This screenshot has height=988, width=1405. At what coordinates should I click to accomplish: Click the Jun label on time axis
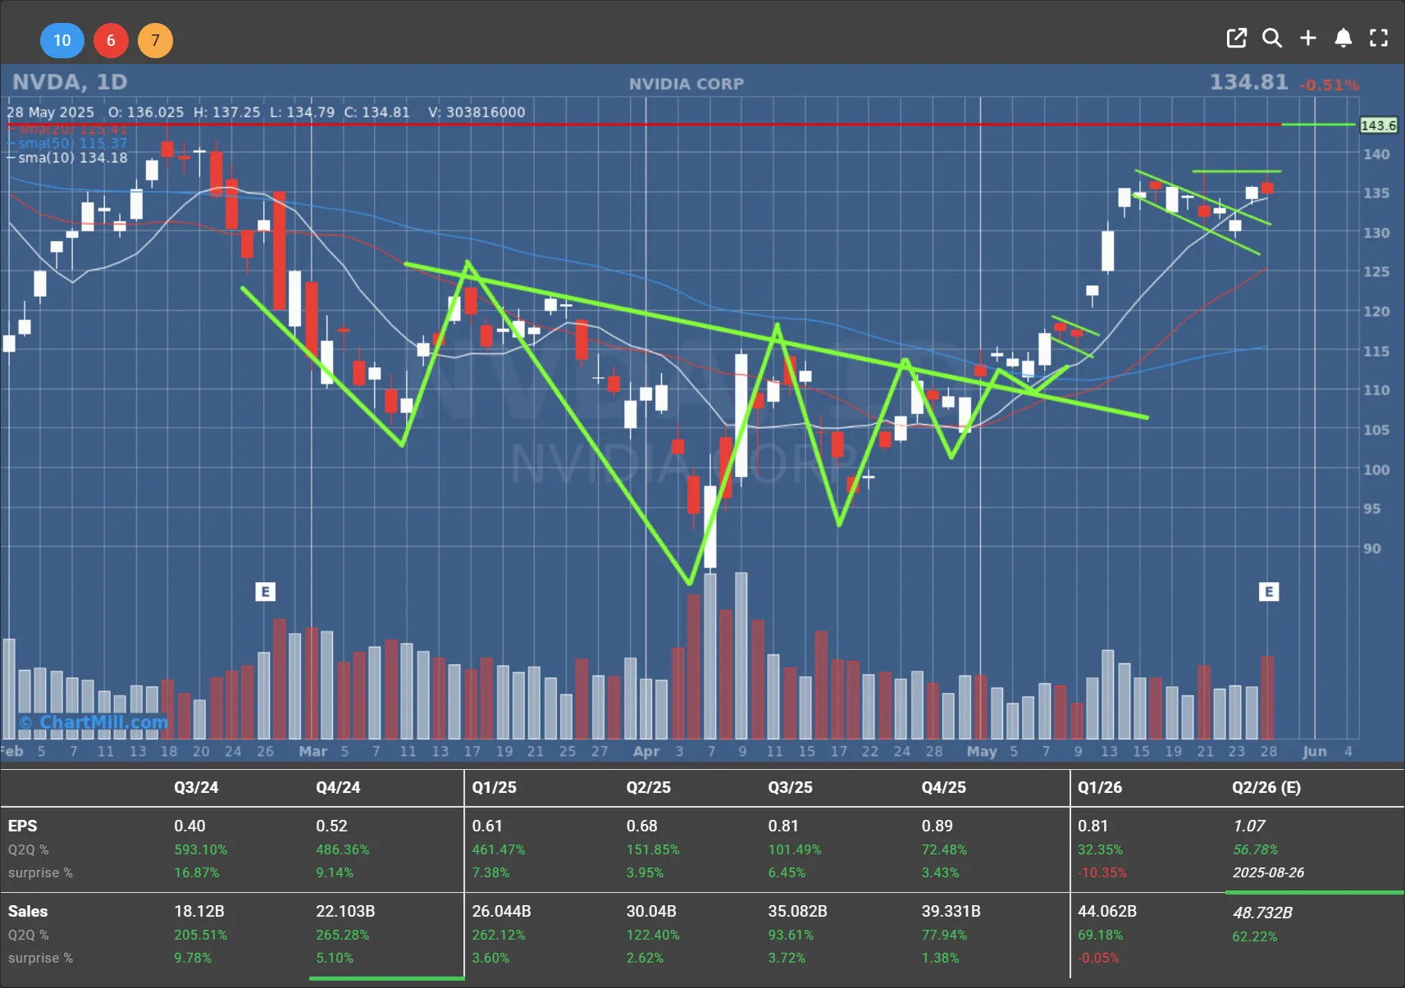[x=1314, y=751]
